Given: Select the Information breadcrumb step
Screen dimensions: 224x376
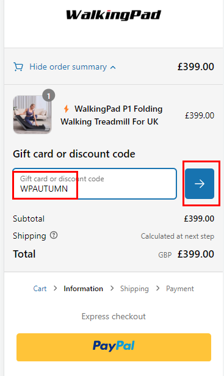Looking at the screenshot, I should tap(83, 289).
